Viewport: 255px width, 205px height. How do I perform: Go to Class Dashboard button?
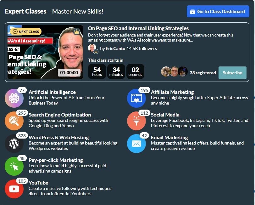tap(218, 11)
